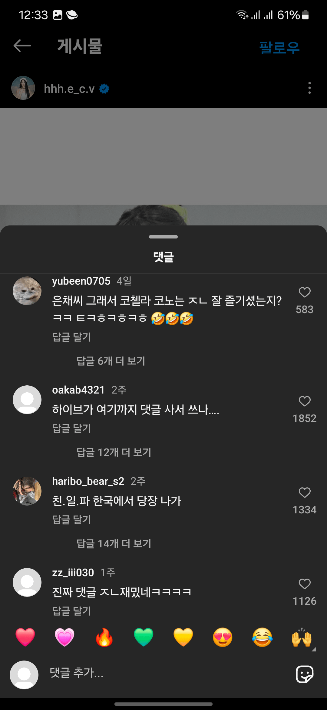The image size is (327, 710).
Task: Open the GIF sticker picker icon
Action: click(x=304, y=674)
